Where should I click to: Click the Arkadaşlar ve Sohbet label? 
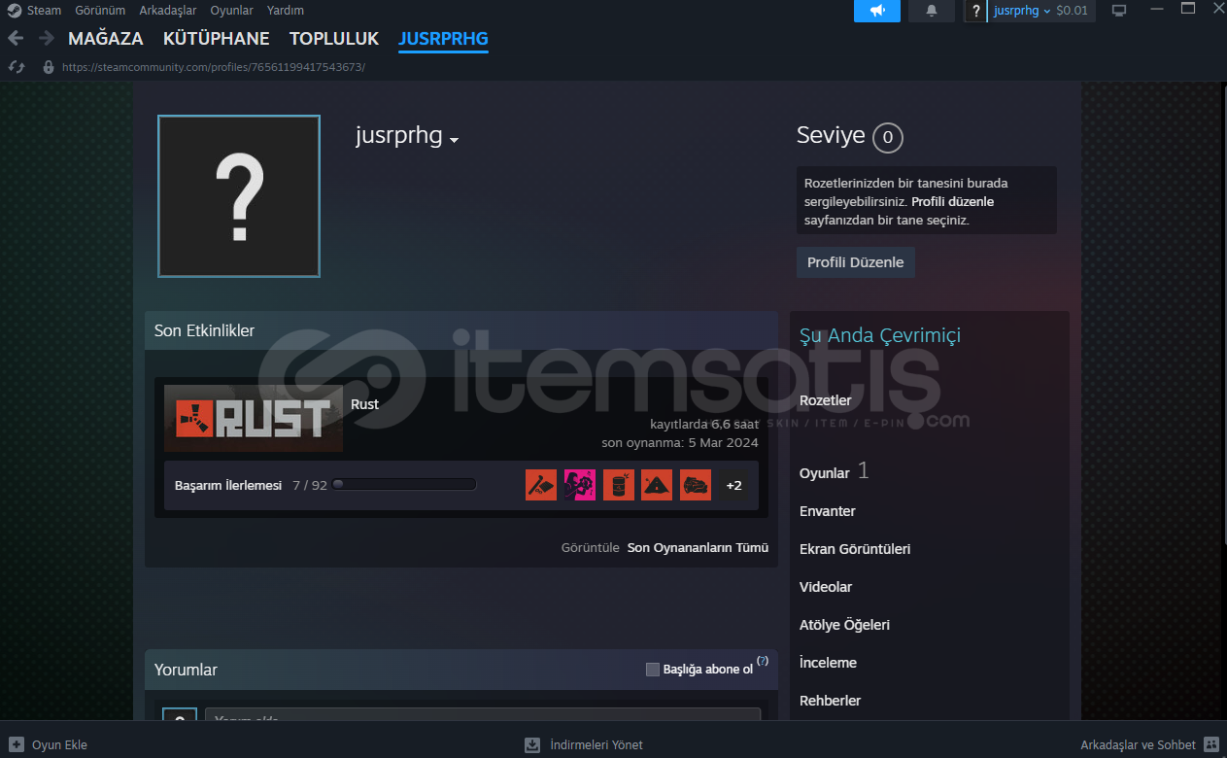coord(1138,745)
